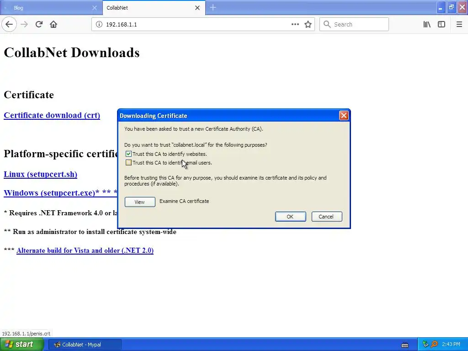
Task: Click the orange magnifier tray icon
Action: tap(434, 344)
